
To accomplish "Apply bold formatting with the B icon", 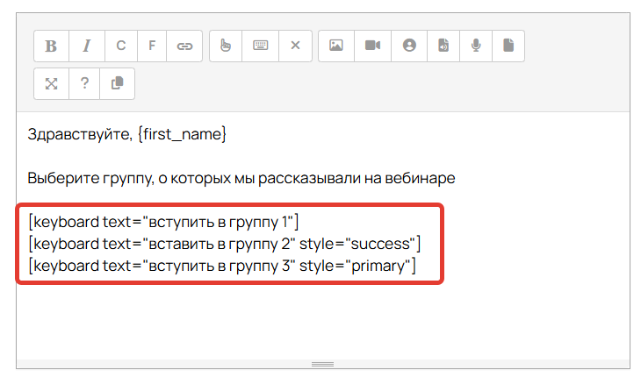I will click(51, 46).
